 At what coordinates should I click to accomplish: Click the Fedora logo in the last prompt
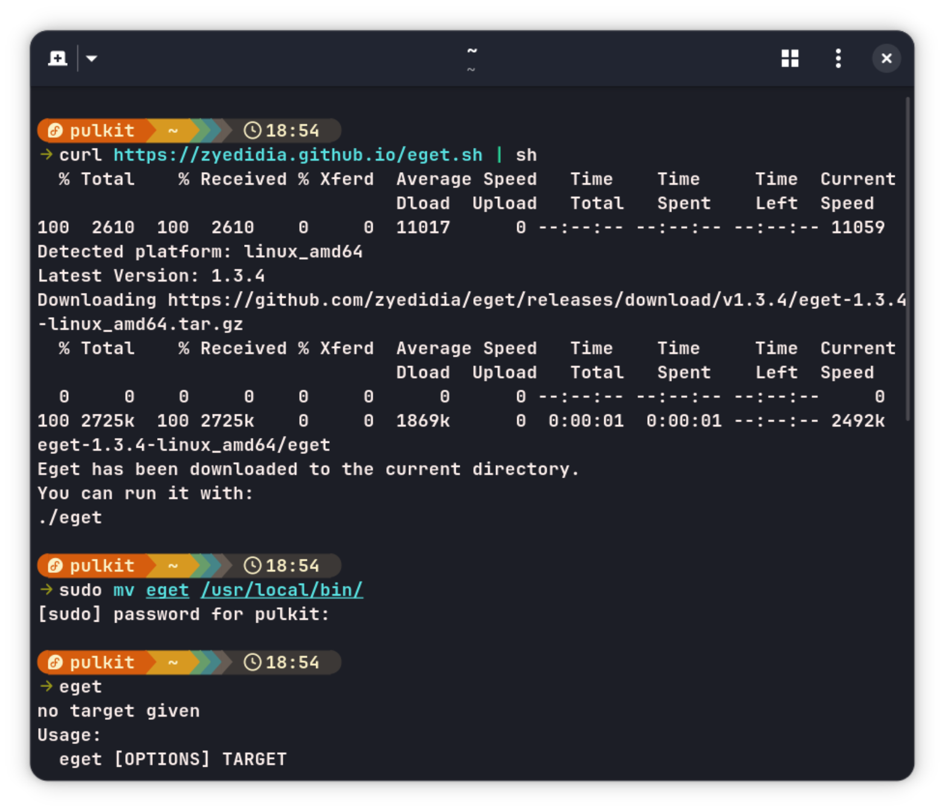(x=56, y=662)
